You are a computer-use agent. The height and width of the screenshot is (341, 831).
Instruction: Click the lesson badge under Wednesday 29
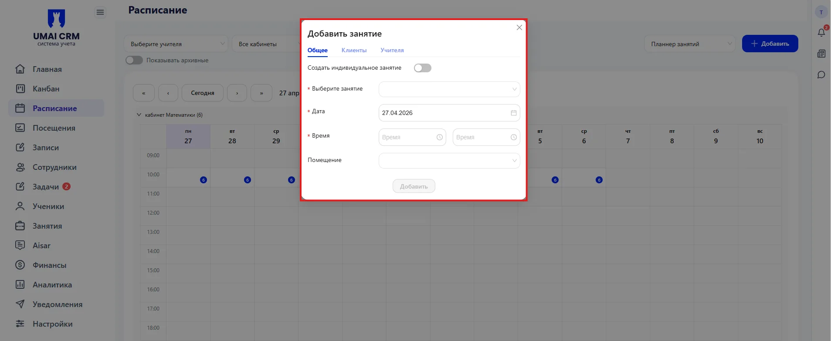(x=292, y=180)
